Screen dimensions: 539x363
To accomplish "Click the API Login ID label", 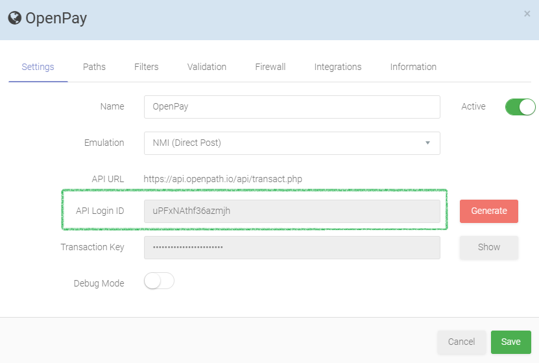I will pyautogui.click(x=100, y=211).
